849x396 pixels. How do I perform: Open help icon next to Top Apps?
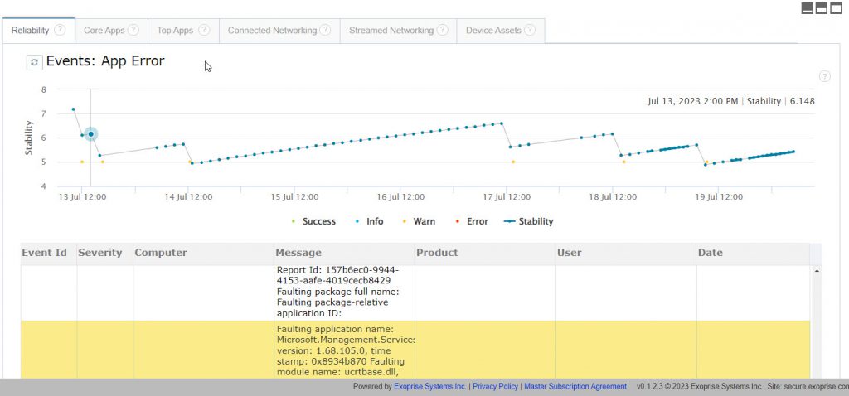(204, 31)
